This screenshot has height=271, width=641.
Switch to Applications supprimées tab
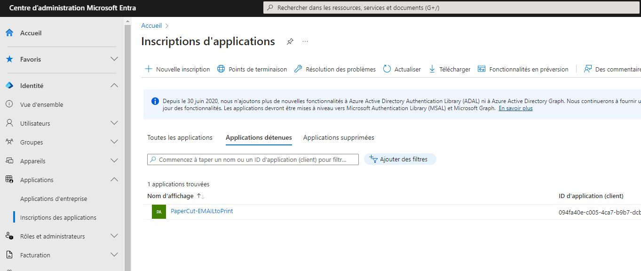pos(339,137)
